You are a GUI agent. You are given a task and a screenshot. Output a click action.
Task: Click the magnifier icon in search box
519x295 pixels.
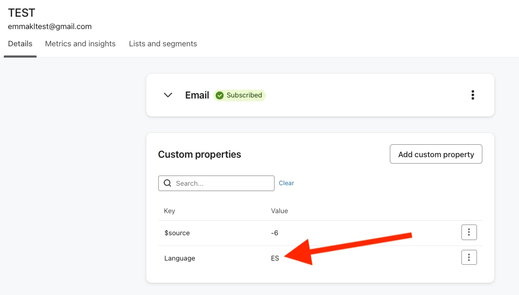coord(167,183)
